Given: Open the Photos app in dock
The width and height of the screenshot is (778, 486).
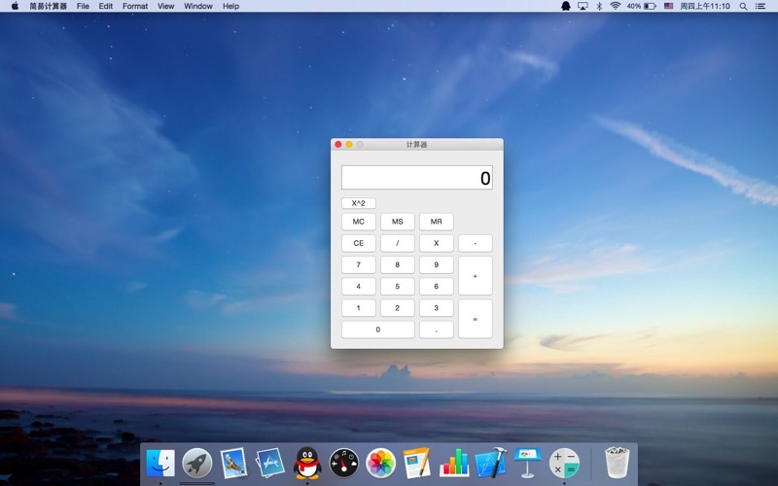Looking at the screenshot, I should pos(380,463).
